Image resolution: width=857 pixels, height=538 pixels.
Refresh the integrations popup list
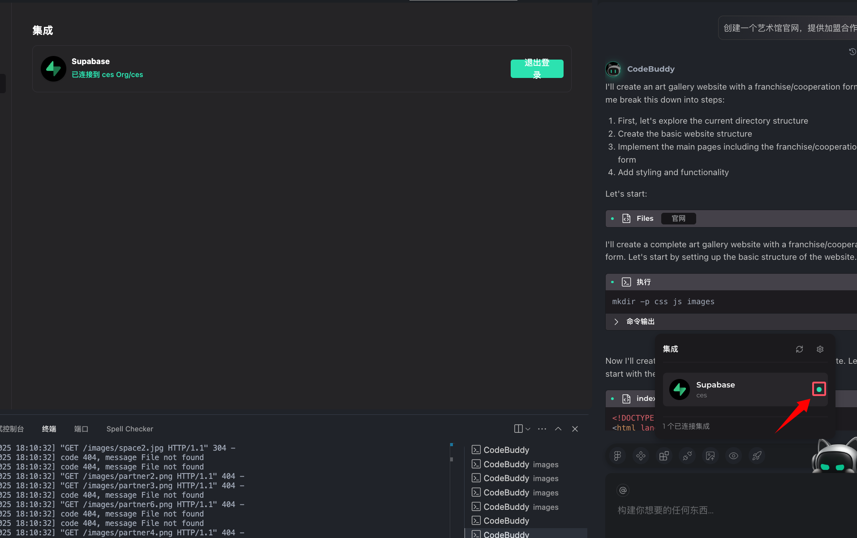799,349
